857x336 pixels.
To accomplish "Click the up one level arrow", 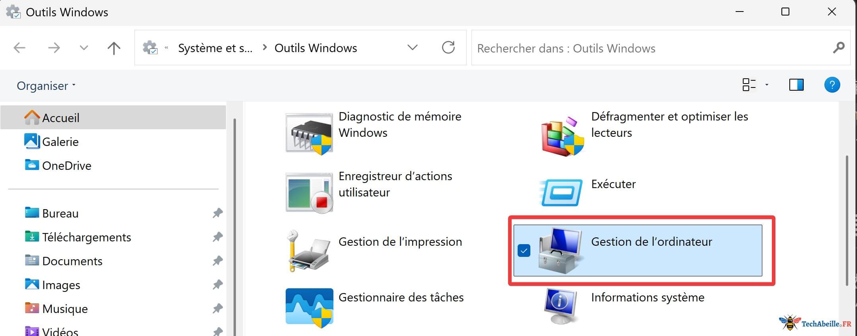I will tap(114, 48).
